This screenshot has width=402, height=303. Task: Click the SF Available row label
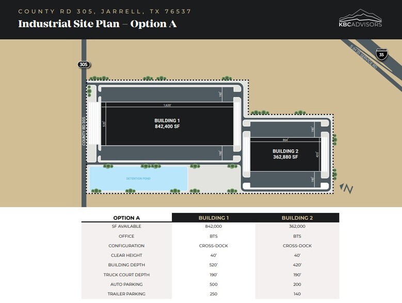(x=126, y=226)
